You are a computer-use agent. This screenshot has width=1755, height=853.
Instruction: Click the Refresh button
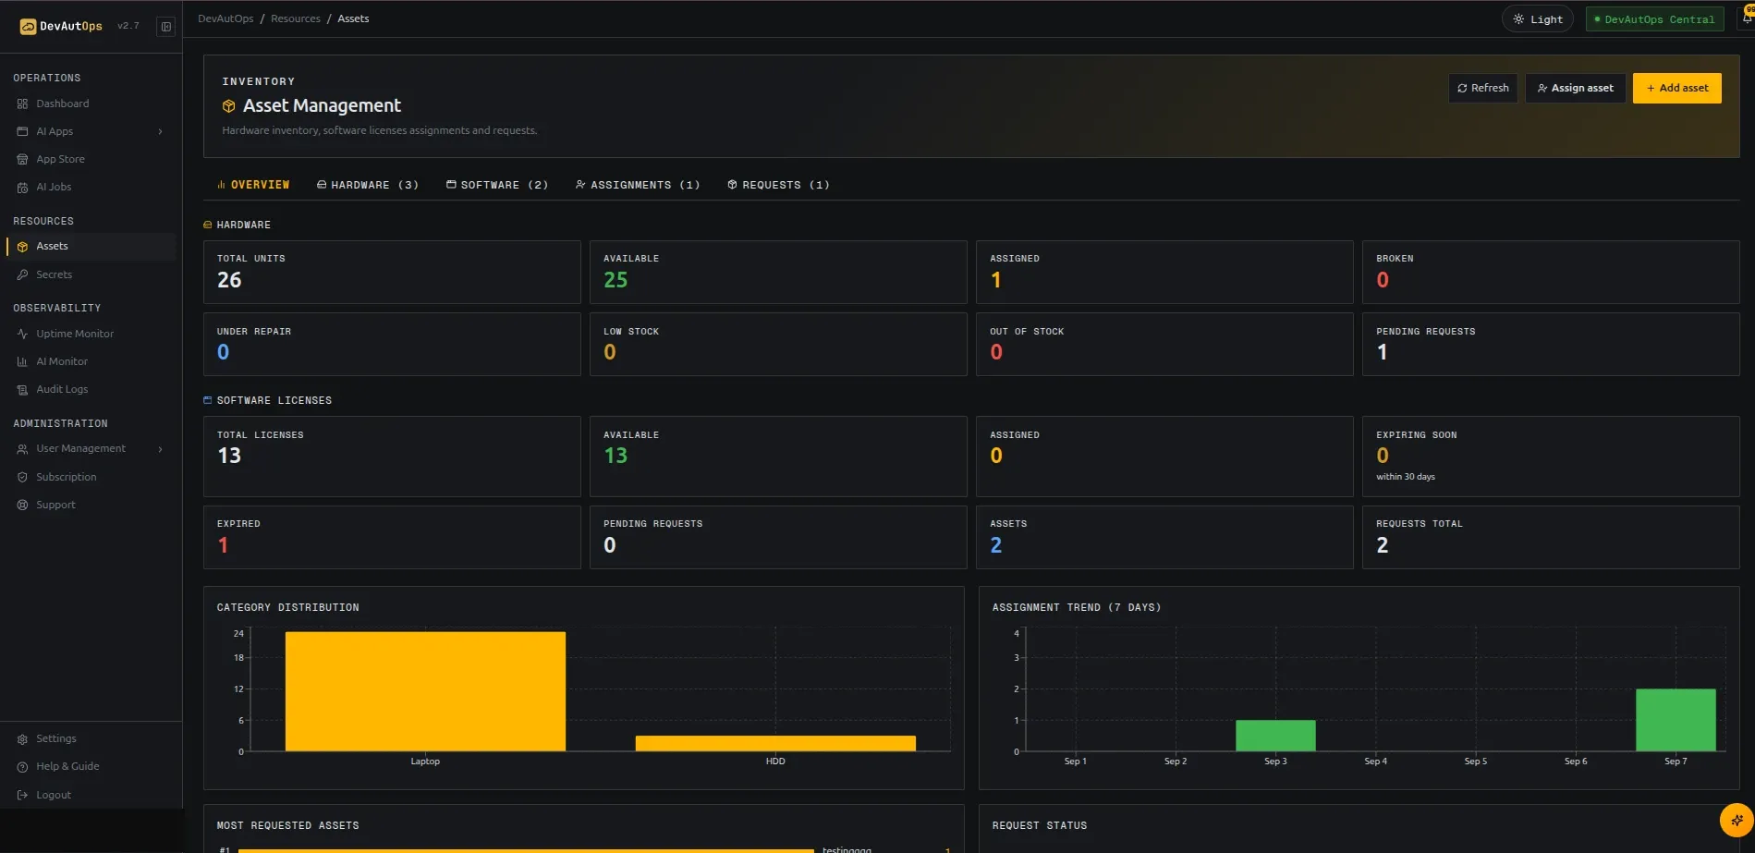pos(1482,88)
